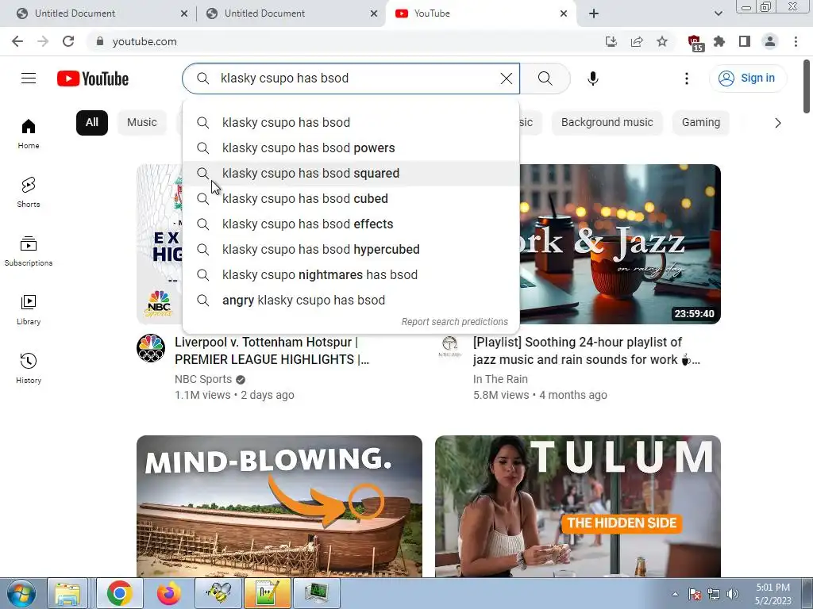Image resolution: width=813 pixels, height=609 pixels.
Task: Open Soothing 24-hour jazz playlist title
Action: pyautogui.click(x=587, y=350)
